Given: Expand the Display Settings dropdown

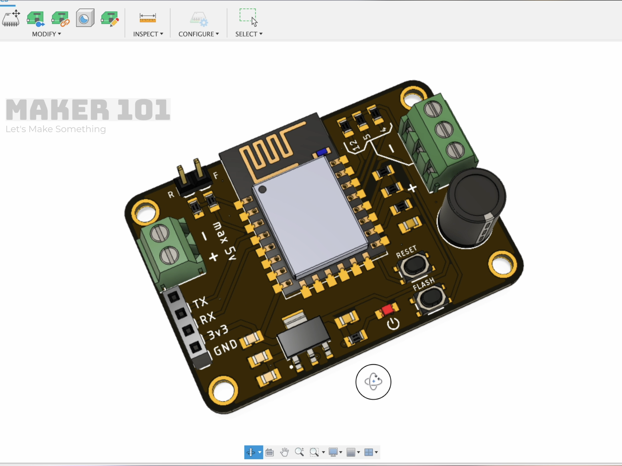Looking at the screenshot, I should (341, 452).
